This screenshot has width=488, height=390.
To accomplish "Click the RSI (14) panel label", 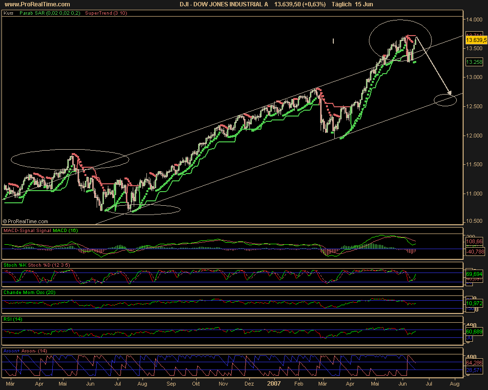I will [x=13, y=319].
